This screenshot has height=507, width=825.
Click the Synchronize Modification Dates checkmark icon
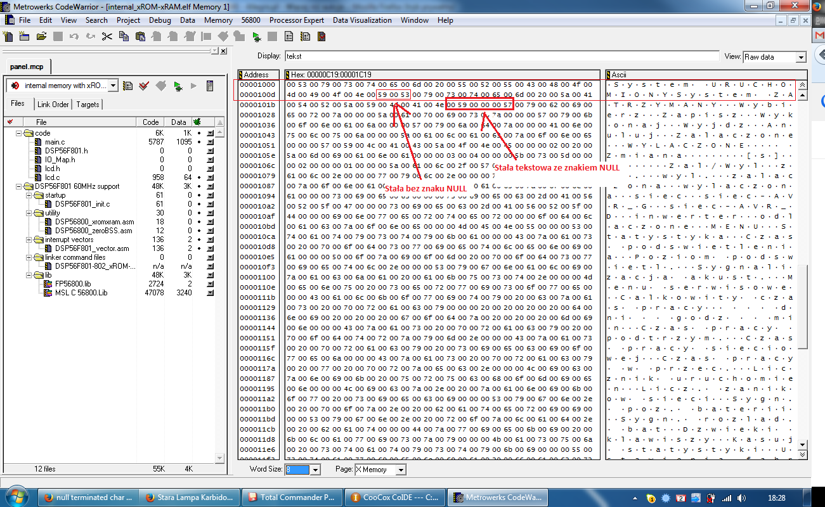tap(144, 86)
